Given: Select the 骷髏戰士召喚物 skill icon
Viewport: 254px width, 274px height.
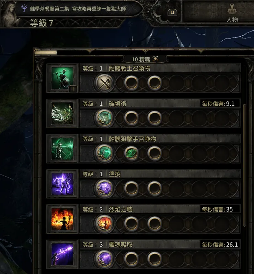Looking at the screenshot, I should 62,78.
